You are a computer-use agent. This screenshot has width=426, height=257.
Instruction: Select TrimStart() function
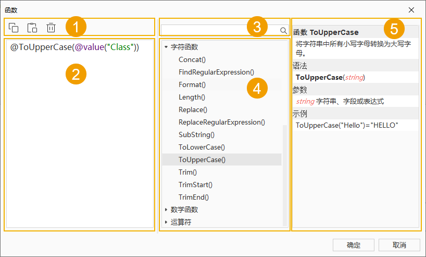(x=195, y=185)
